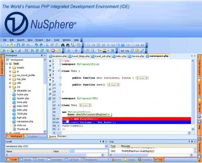The height and width of the screenshot is (163, 202).
Task: Open the Locals context dropdown namespace.php::(33)
Action: (106, 146)
